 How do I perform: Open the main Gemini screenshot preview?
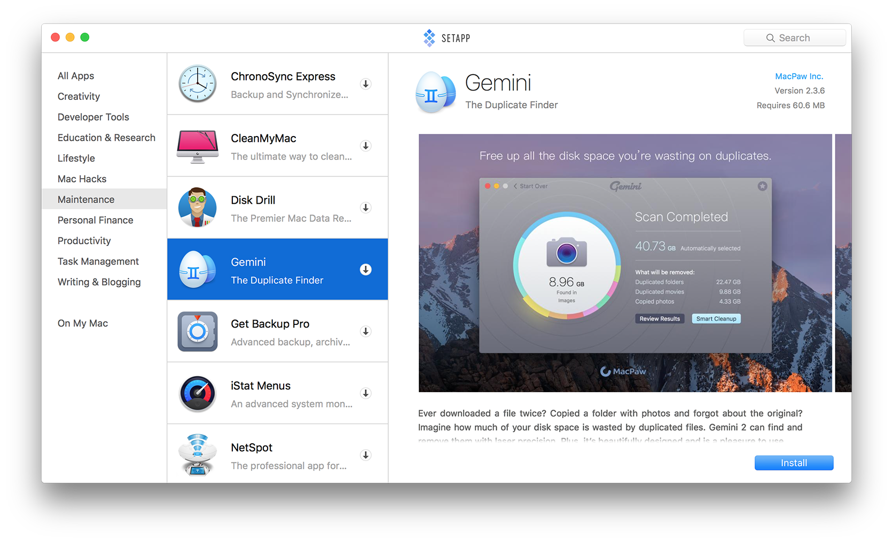coord(625,263)
